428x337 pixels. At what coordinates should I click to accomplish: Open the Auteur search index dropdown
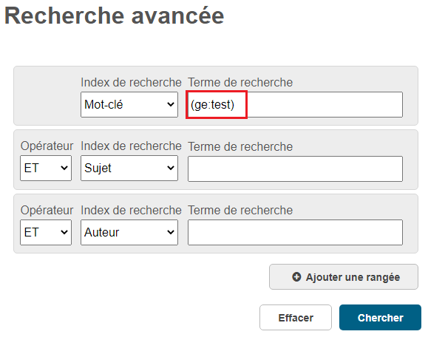(x=129, y=232)
